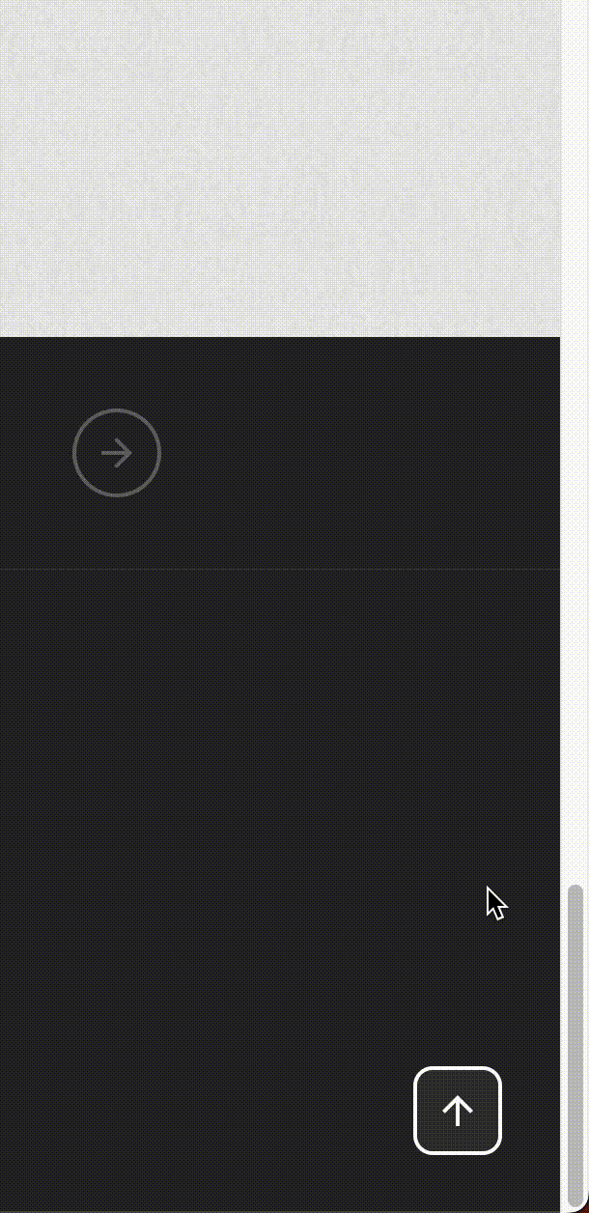This screenshot has width=589, height=1213.
Task: Click the arrow pointing right inside the circle
Action: point(117,453)
